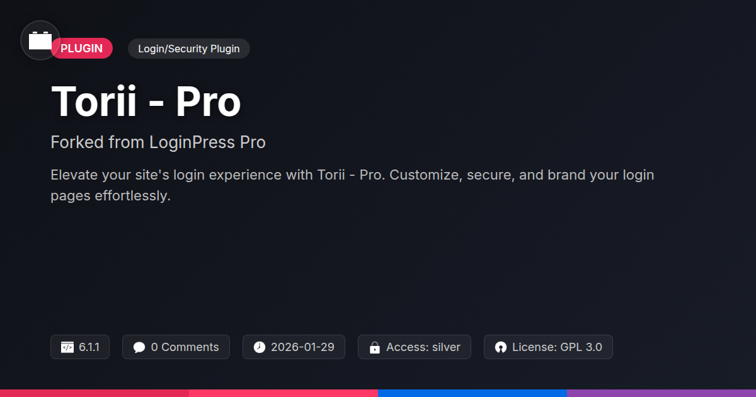Click the pink segment of bottom color bar
Viewport: 756px width, 397px height.
[x=283, y=393]
